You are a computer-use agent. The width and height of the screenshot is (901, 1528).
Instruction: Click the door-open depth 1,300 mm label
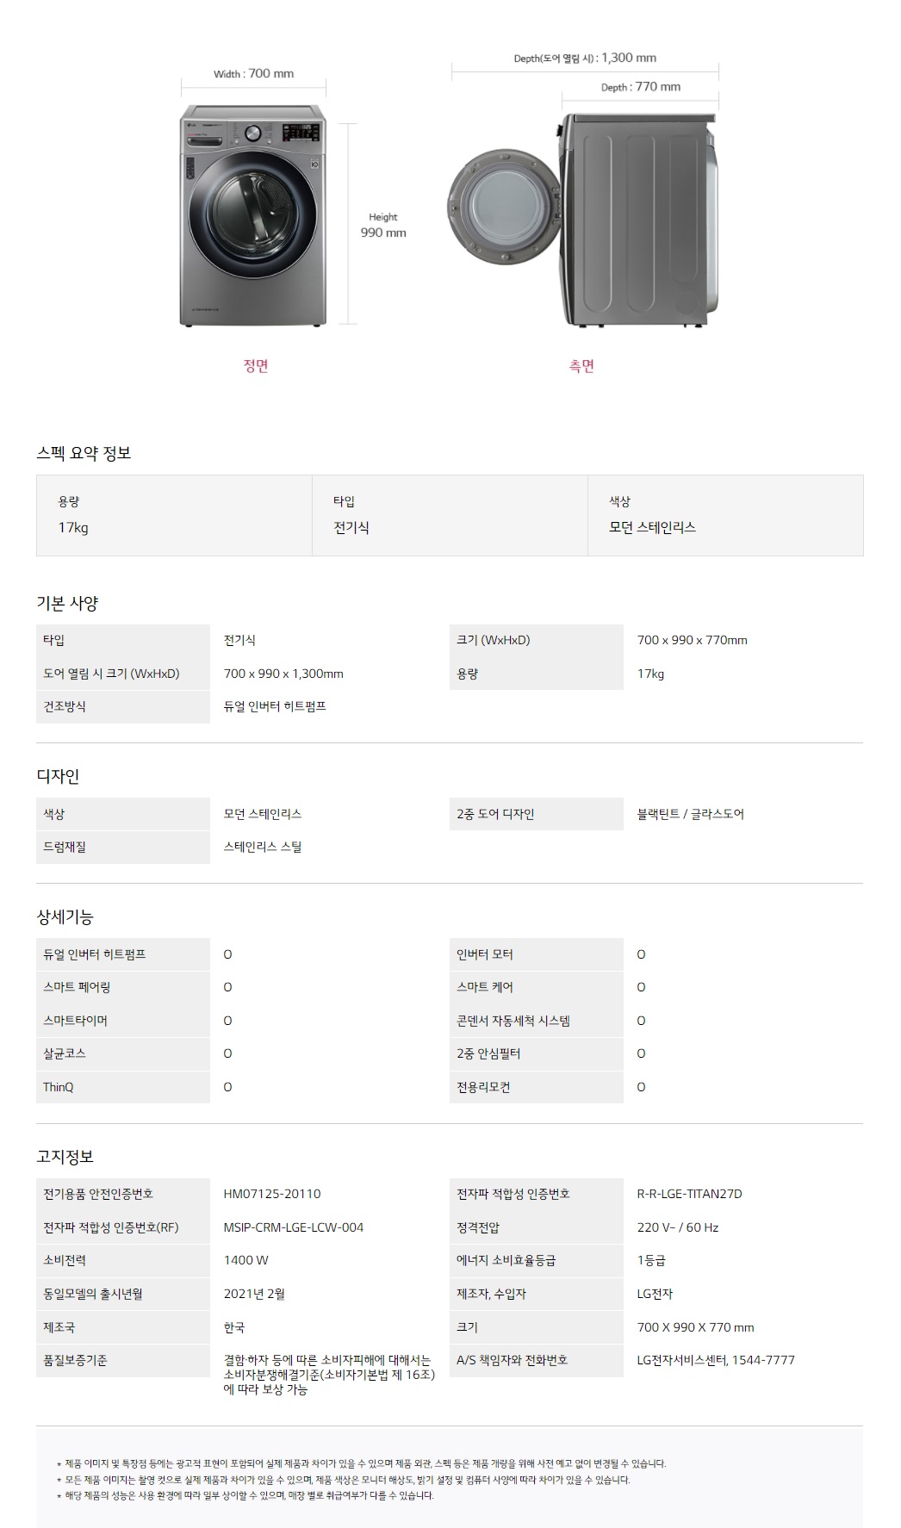tap(585, 59)
